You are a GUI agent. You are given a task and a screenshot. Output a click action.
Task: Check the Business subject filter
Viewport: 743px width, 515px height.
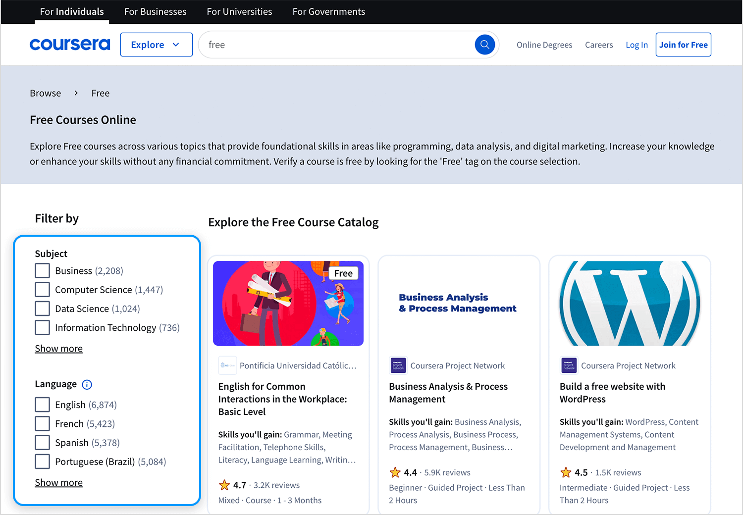[43, 271]
